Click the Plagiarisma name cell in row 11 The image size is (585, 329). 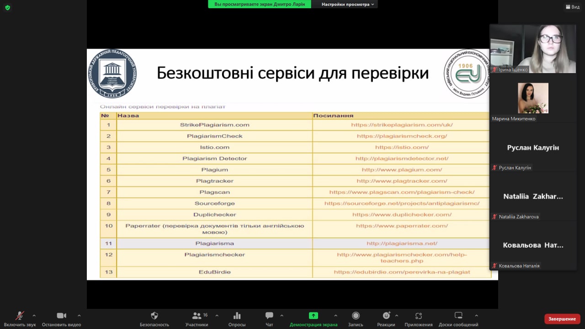[x=214, y=244]
